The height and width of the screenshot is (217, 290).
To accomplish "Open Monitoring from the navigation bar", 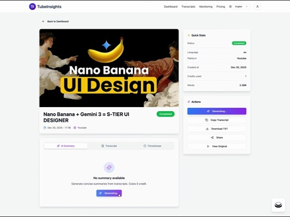I will [206, 7].
